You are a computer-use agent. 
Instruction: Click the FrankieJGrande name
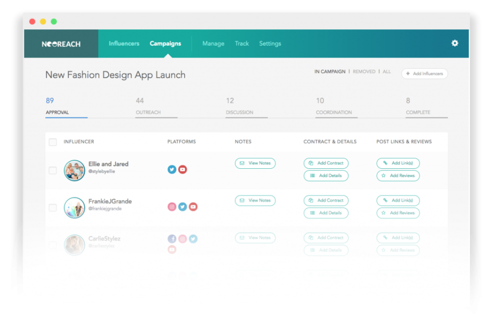[110, 201]
